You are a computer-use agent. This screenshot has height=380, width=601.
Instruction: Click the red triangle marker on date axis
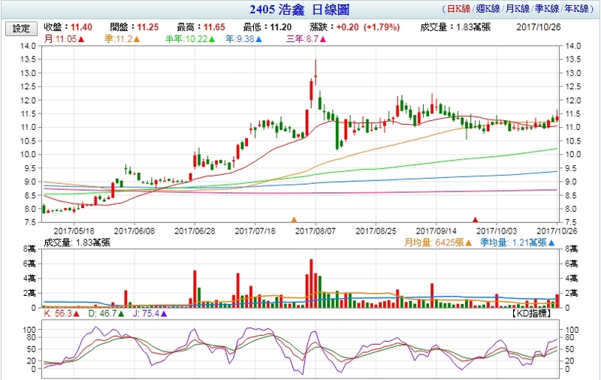click(475, 220)
